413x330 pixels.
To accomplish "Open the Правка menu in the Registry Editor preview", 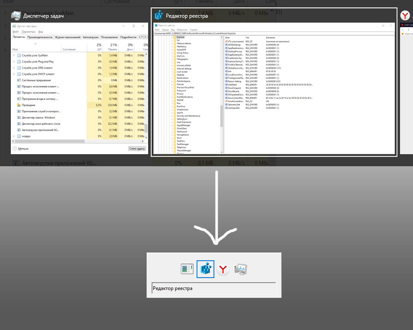I will pos(166,30).
